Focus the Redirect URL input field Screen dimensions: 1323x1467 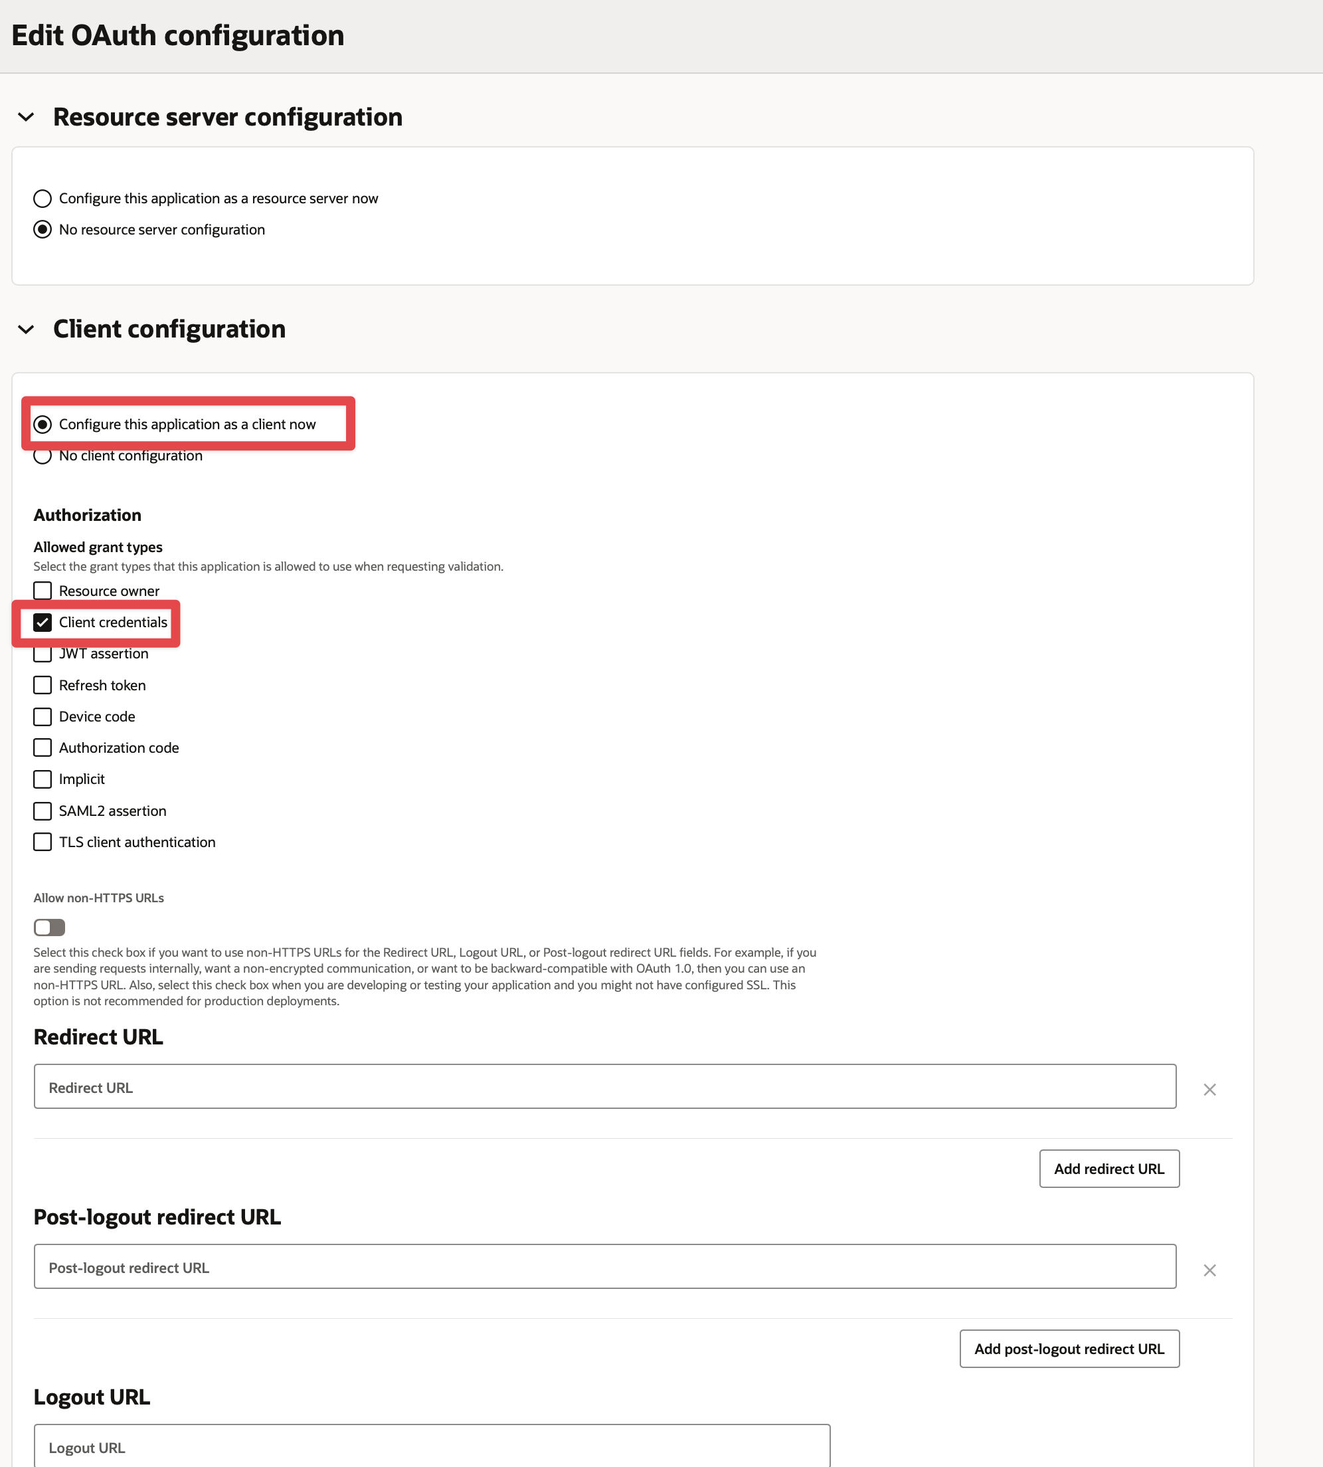(x=604, y=1086)
